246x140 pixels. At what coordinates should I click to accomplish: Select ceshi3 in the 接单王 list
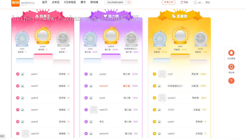(34, 98)
